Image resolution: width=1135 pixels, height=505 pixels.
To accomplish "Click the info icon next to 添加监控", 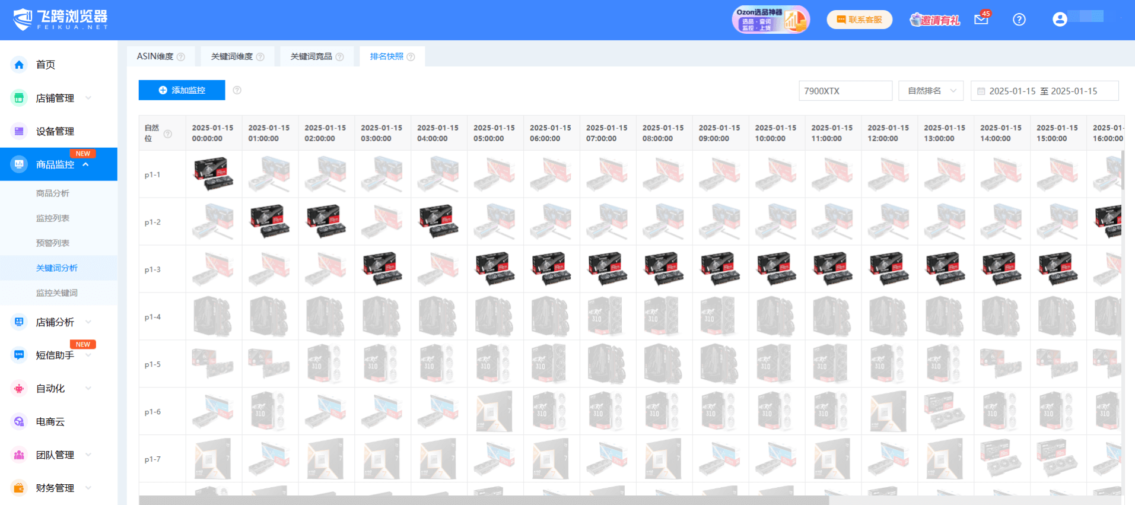I will click(237, 90).
